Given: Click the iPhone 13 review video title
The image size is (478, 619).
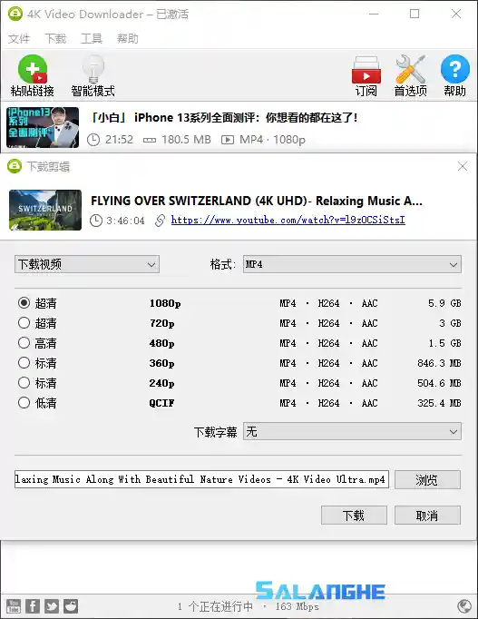Looking at the screenshot, I should click(x=224, y=118).
